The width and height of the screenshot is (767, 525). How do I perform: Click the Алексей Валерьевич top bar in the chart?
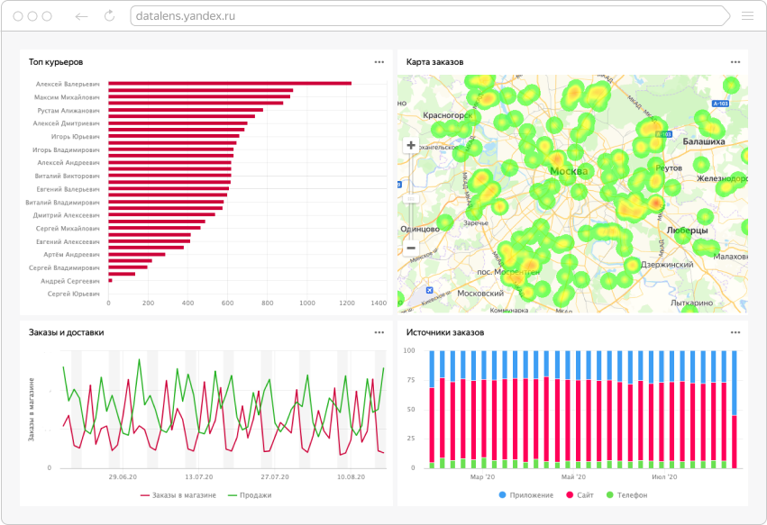pos(229,84)
